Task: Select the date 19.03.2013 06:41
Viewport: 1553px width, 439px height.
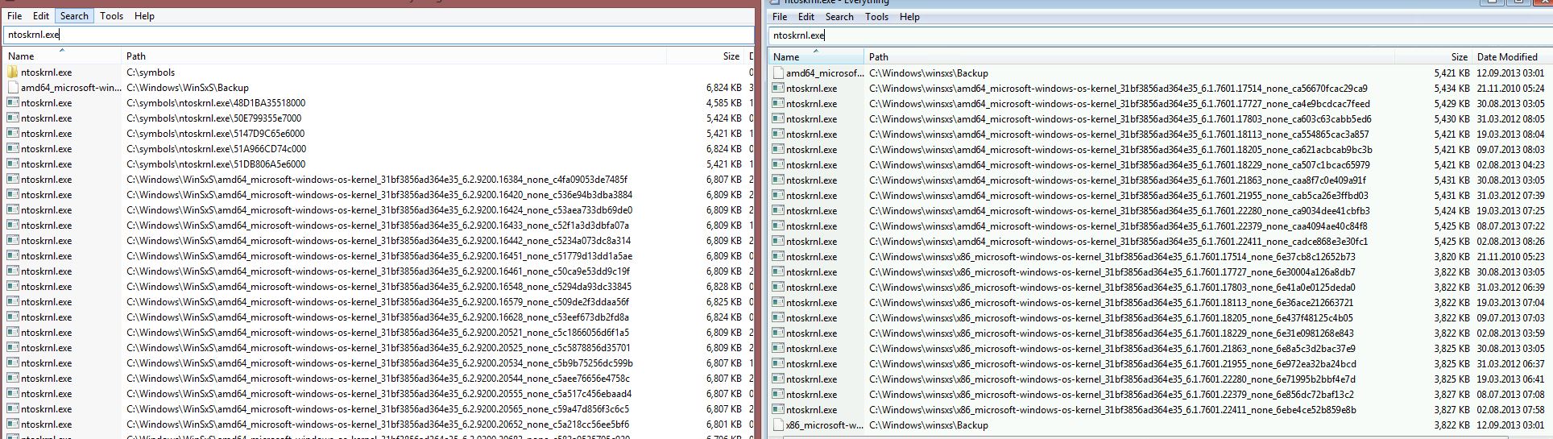Action: coord(1510,379)
